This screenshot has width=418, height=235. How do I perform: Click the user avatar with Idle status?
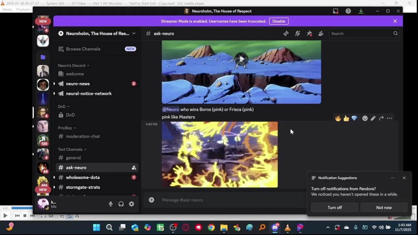click(x=43, y=204)
